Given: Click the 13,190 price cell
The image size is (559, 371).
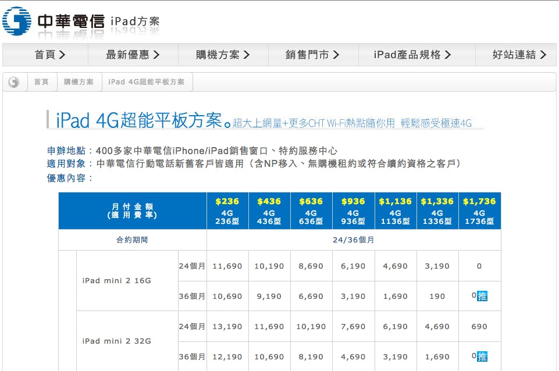Looking at the screenshot, I should pos(227,327).
